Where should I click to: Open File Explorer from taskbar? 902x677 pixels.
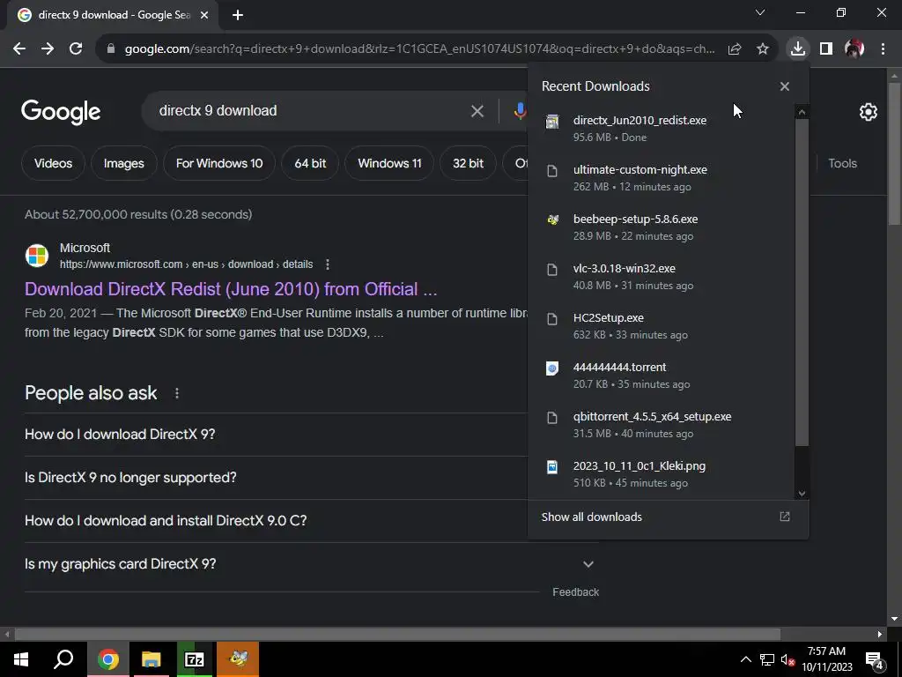tap(151, 659)
